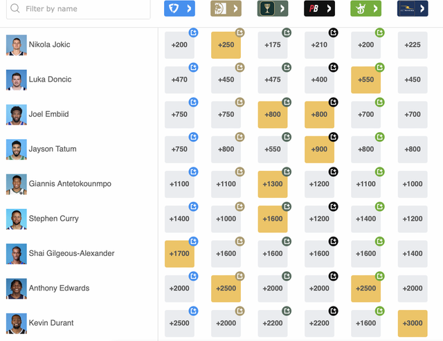443x341 pixels.
Task: Click Joel Embiid's player photo
Action: 16,114
